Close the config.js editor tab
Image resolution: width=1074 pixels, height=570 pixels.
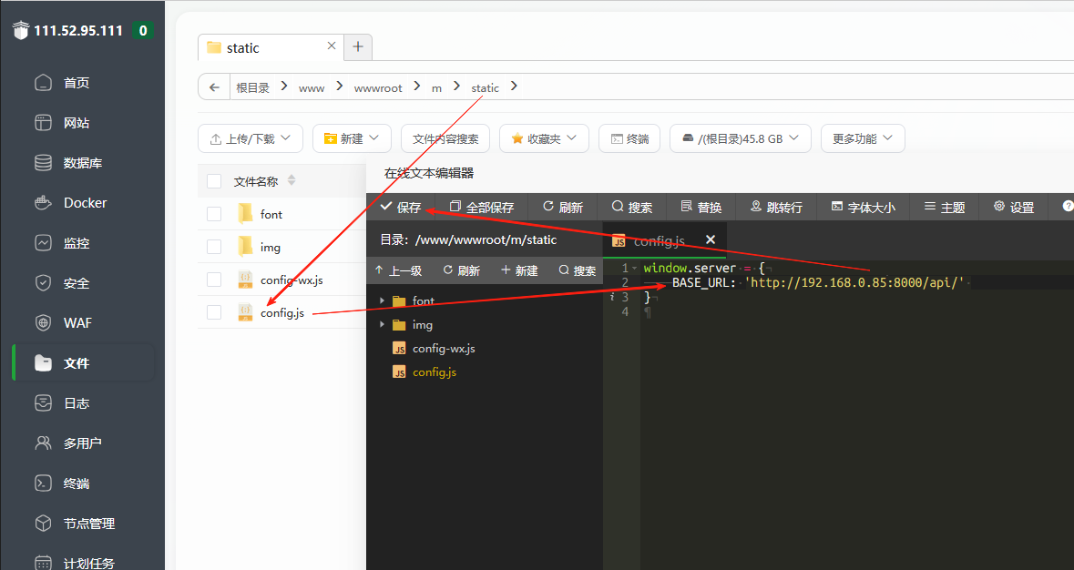[x=711, y=239]
